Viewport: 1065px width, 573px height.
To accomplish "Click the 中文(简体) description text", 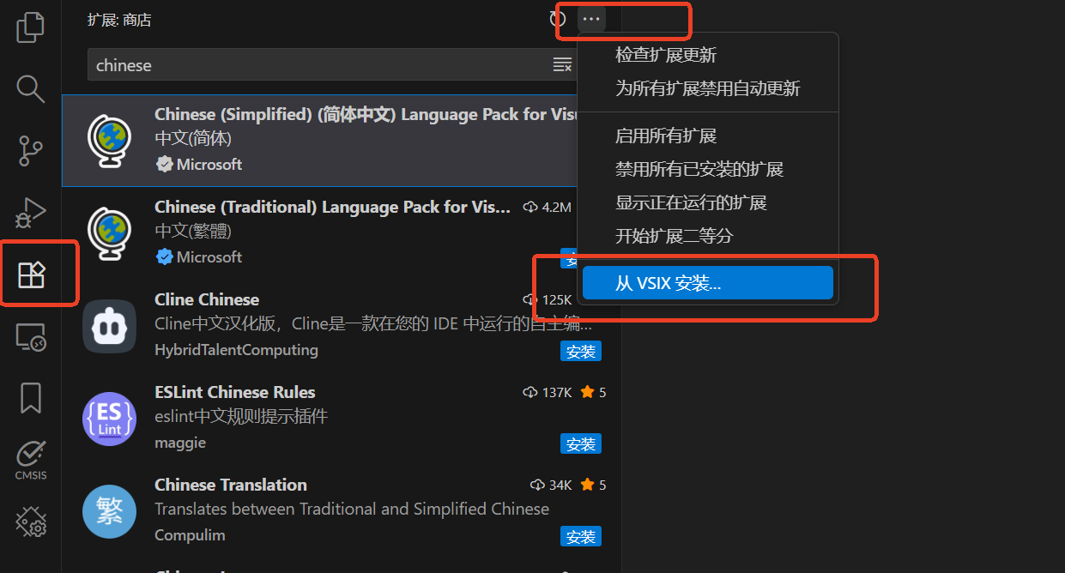I will click(x=193, y=138).
